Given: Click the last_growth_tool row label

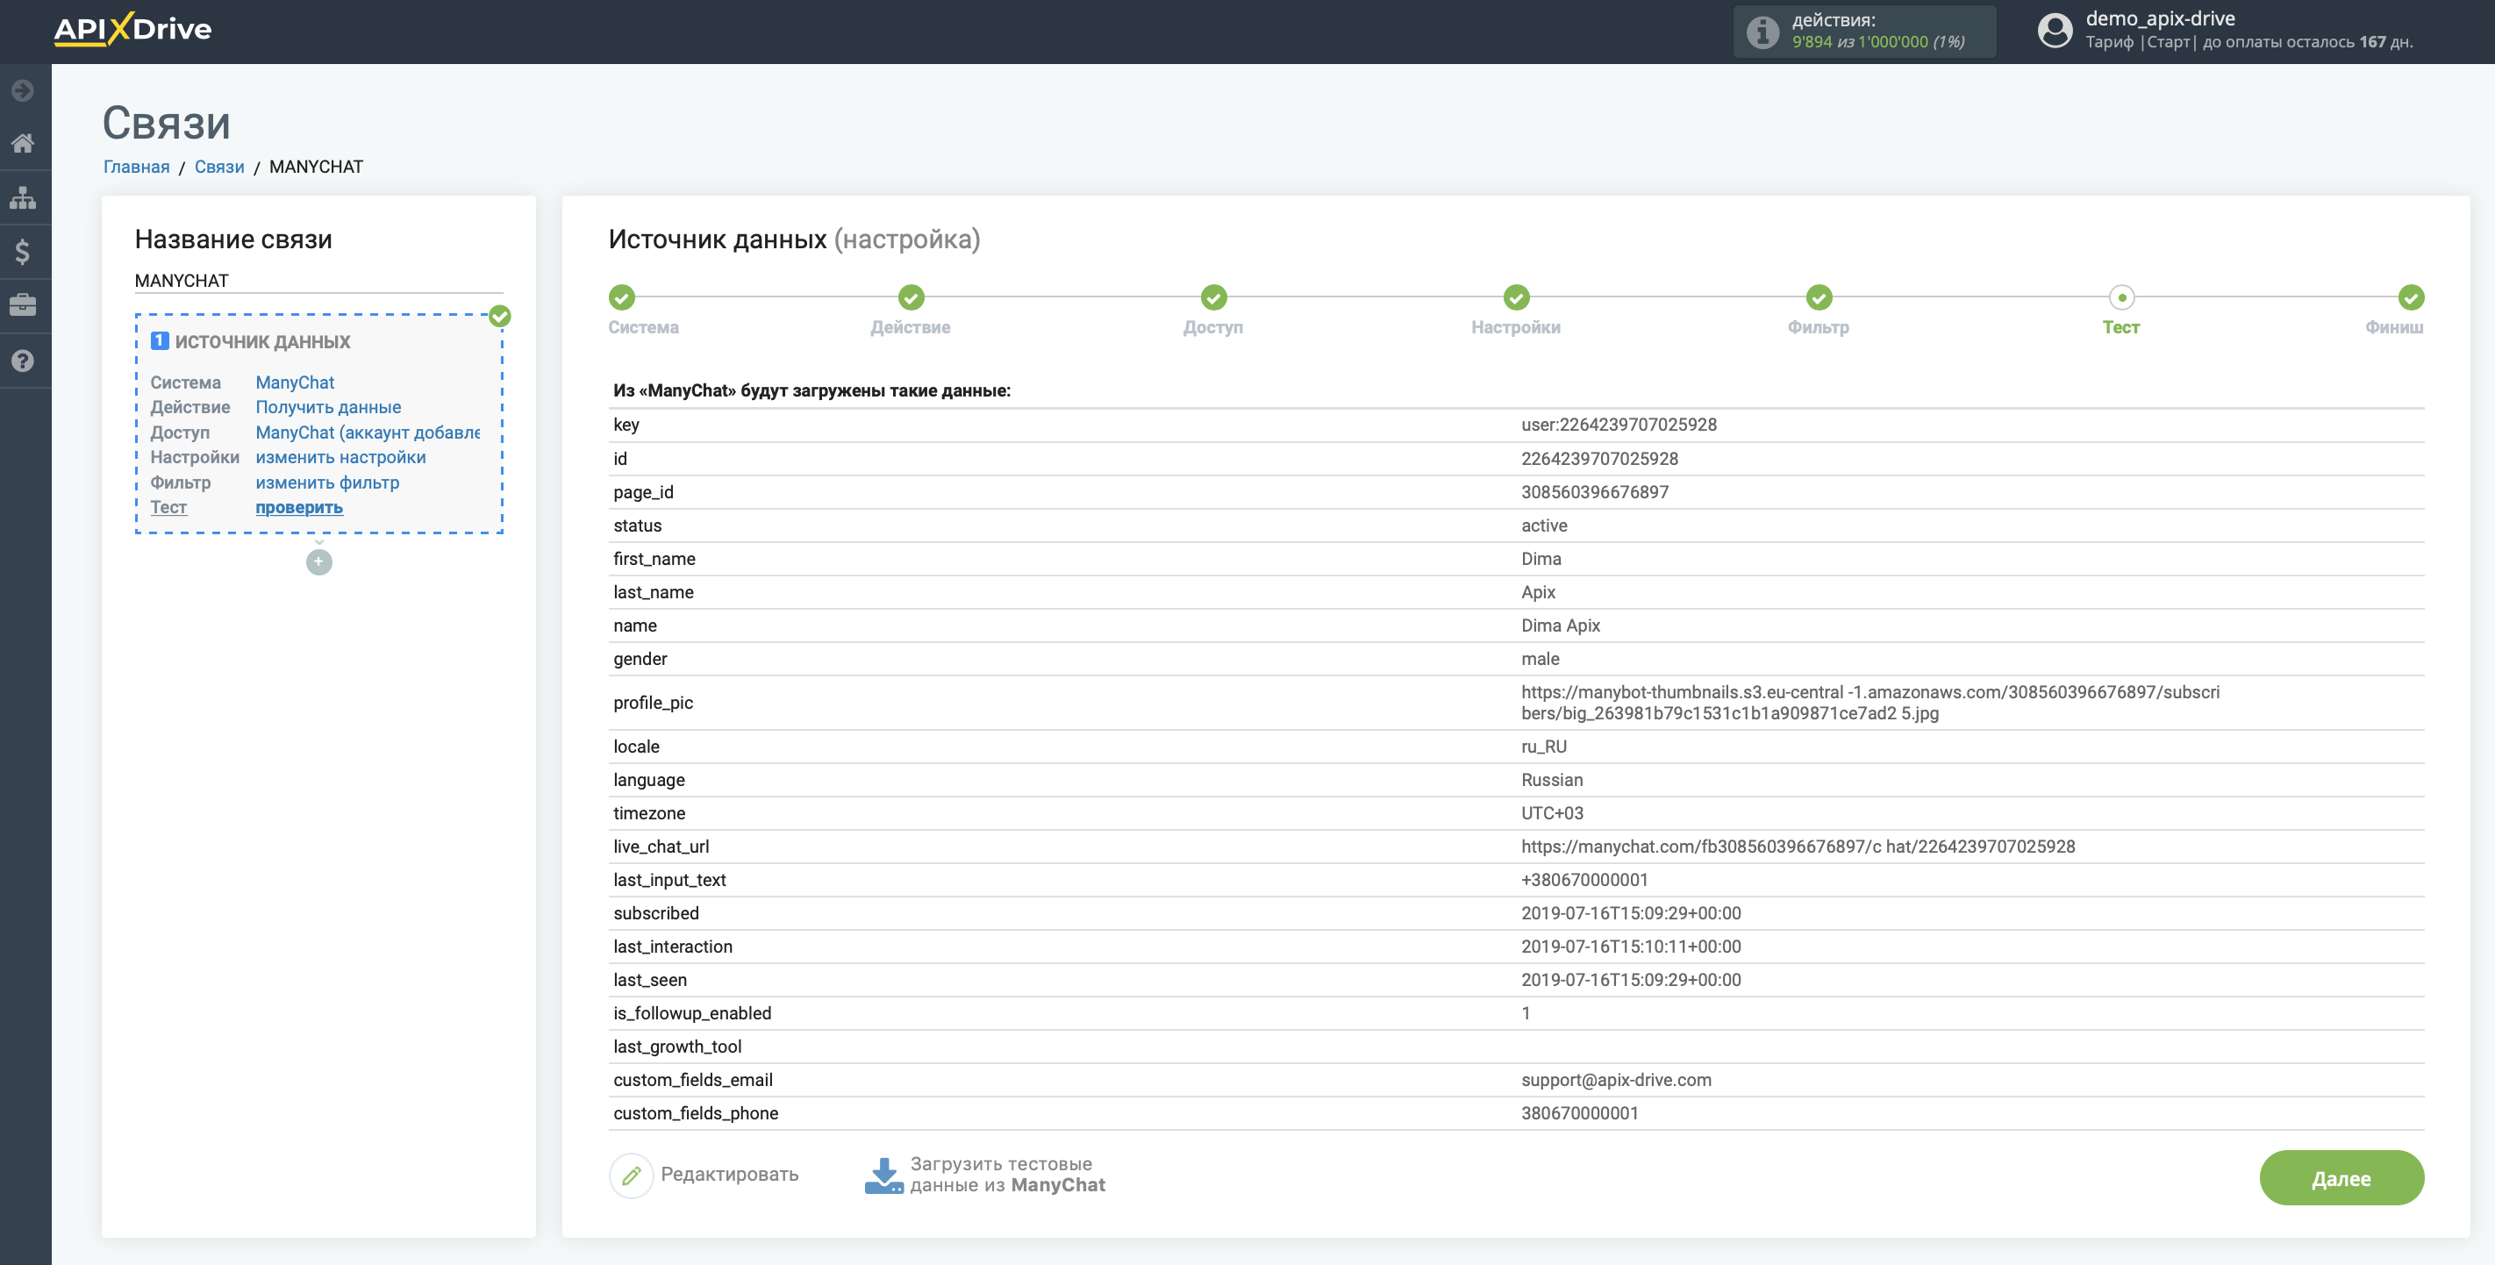Looking at the screenshot, I should (x=677, y=1046).
